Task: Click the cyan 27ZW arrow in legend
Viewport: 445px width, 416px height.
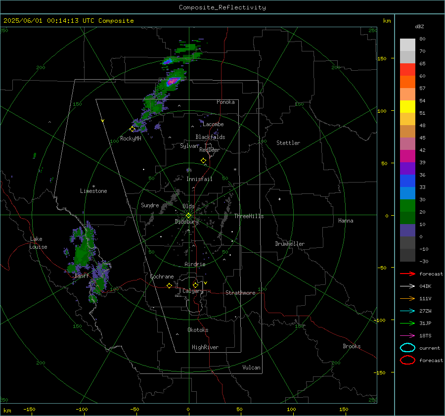Action: [x=407, y=311]
